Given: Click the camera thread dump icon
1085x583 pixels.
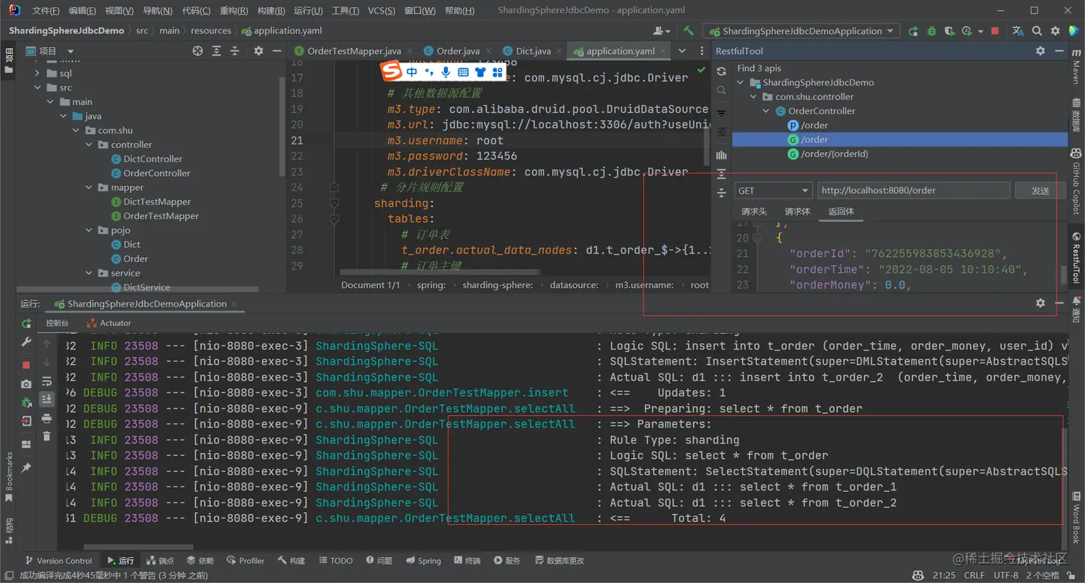Looking at the screenshot, I should click(27, 384).
